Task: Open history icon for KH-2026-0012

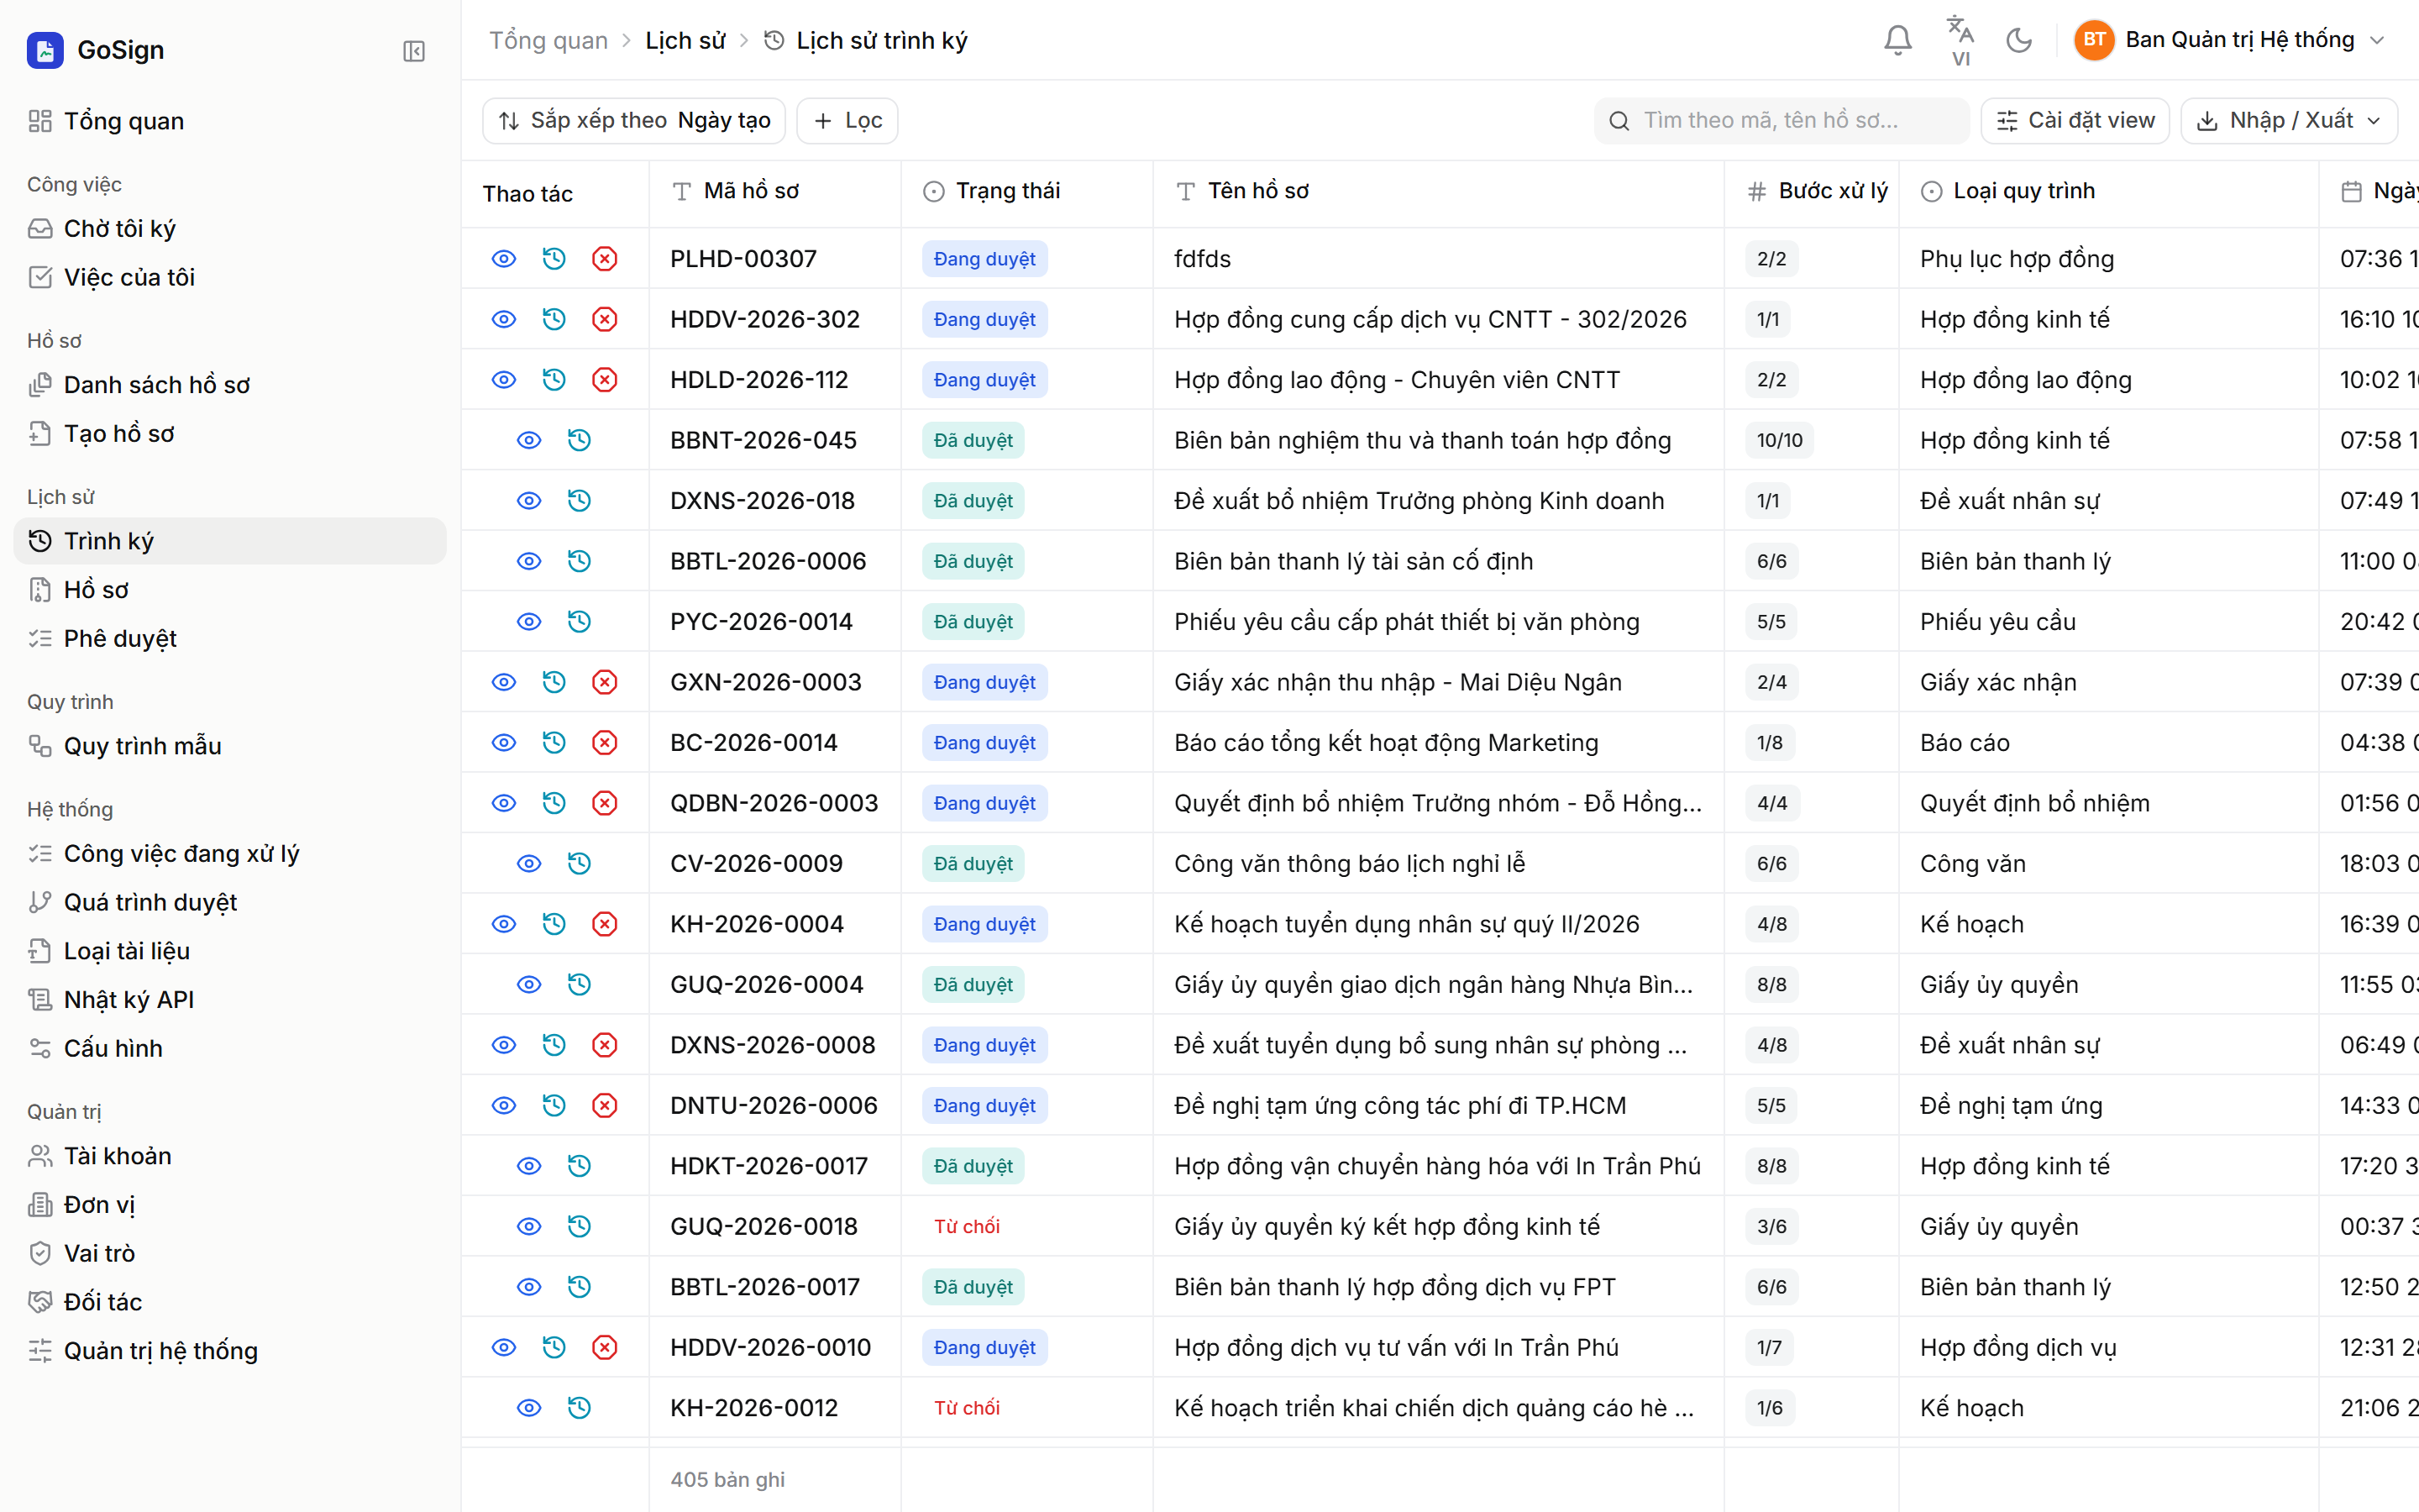Action: click(x=579, y=1408)
